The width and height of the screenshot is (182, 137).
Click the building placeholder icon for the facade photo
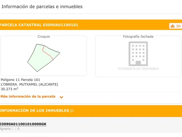click(138, 54)
